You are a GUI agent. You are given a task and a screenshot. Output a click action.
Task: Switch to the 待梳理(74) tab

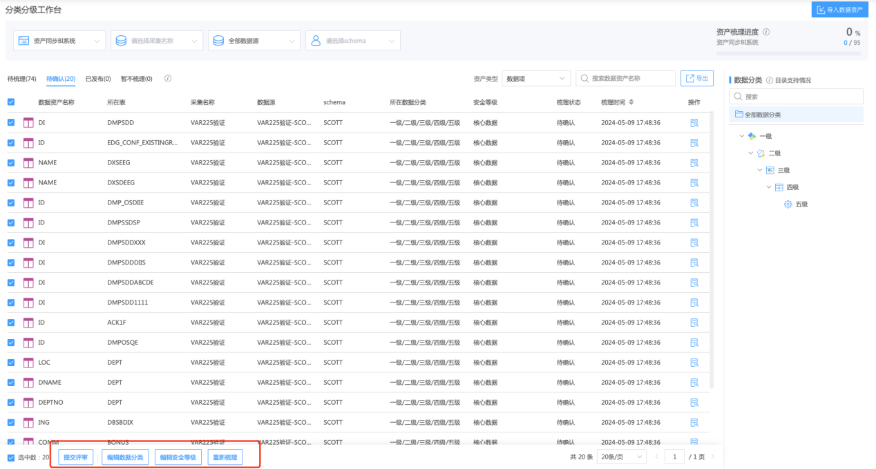(22, 79)
